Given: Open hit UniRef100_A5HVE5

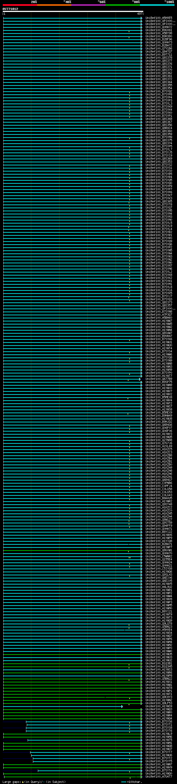Looking at the screenshot, I should (159, 18).
